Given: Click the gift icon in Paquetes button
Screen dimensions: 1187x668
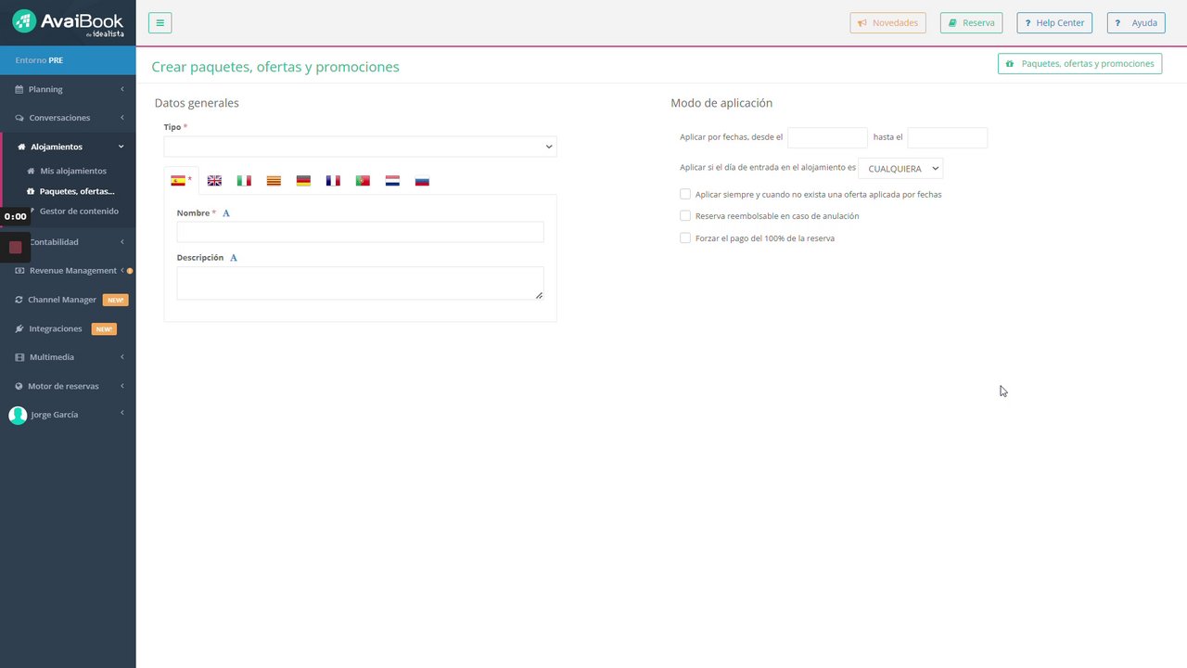Looking at the screenshot, I should click(1010, 64).
